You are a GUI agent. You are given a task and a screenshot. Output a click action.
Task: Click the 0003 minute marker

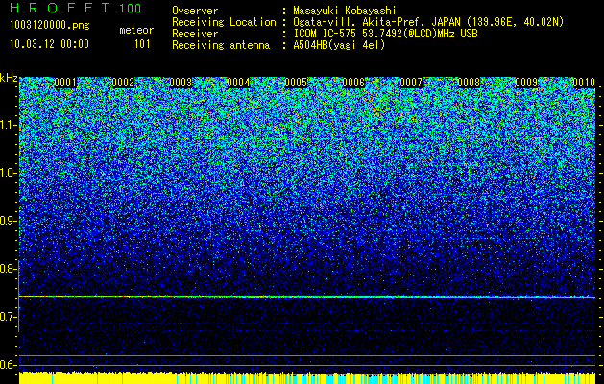click(181, 83)
